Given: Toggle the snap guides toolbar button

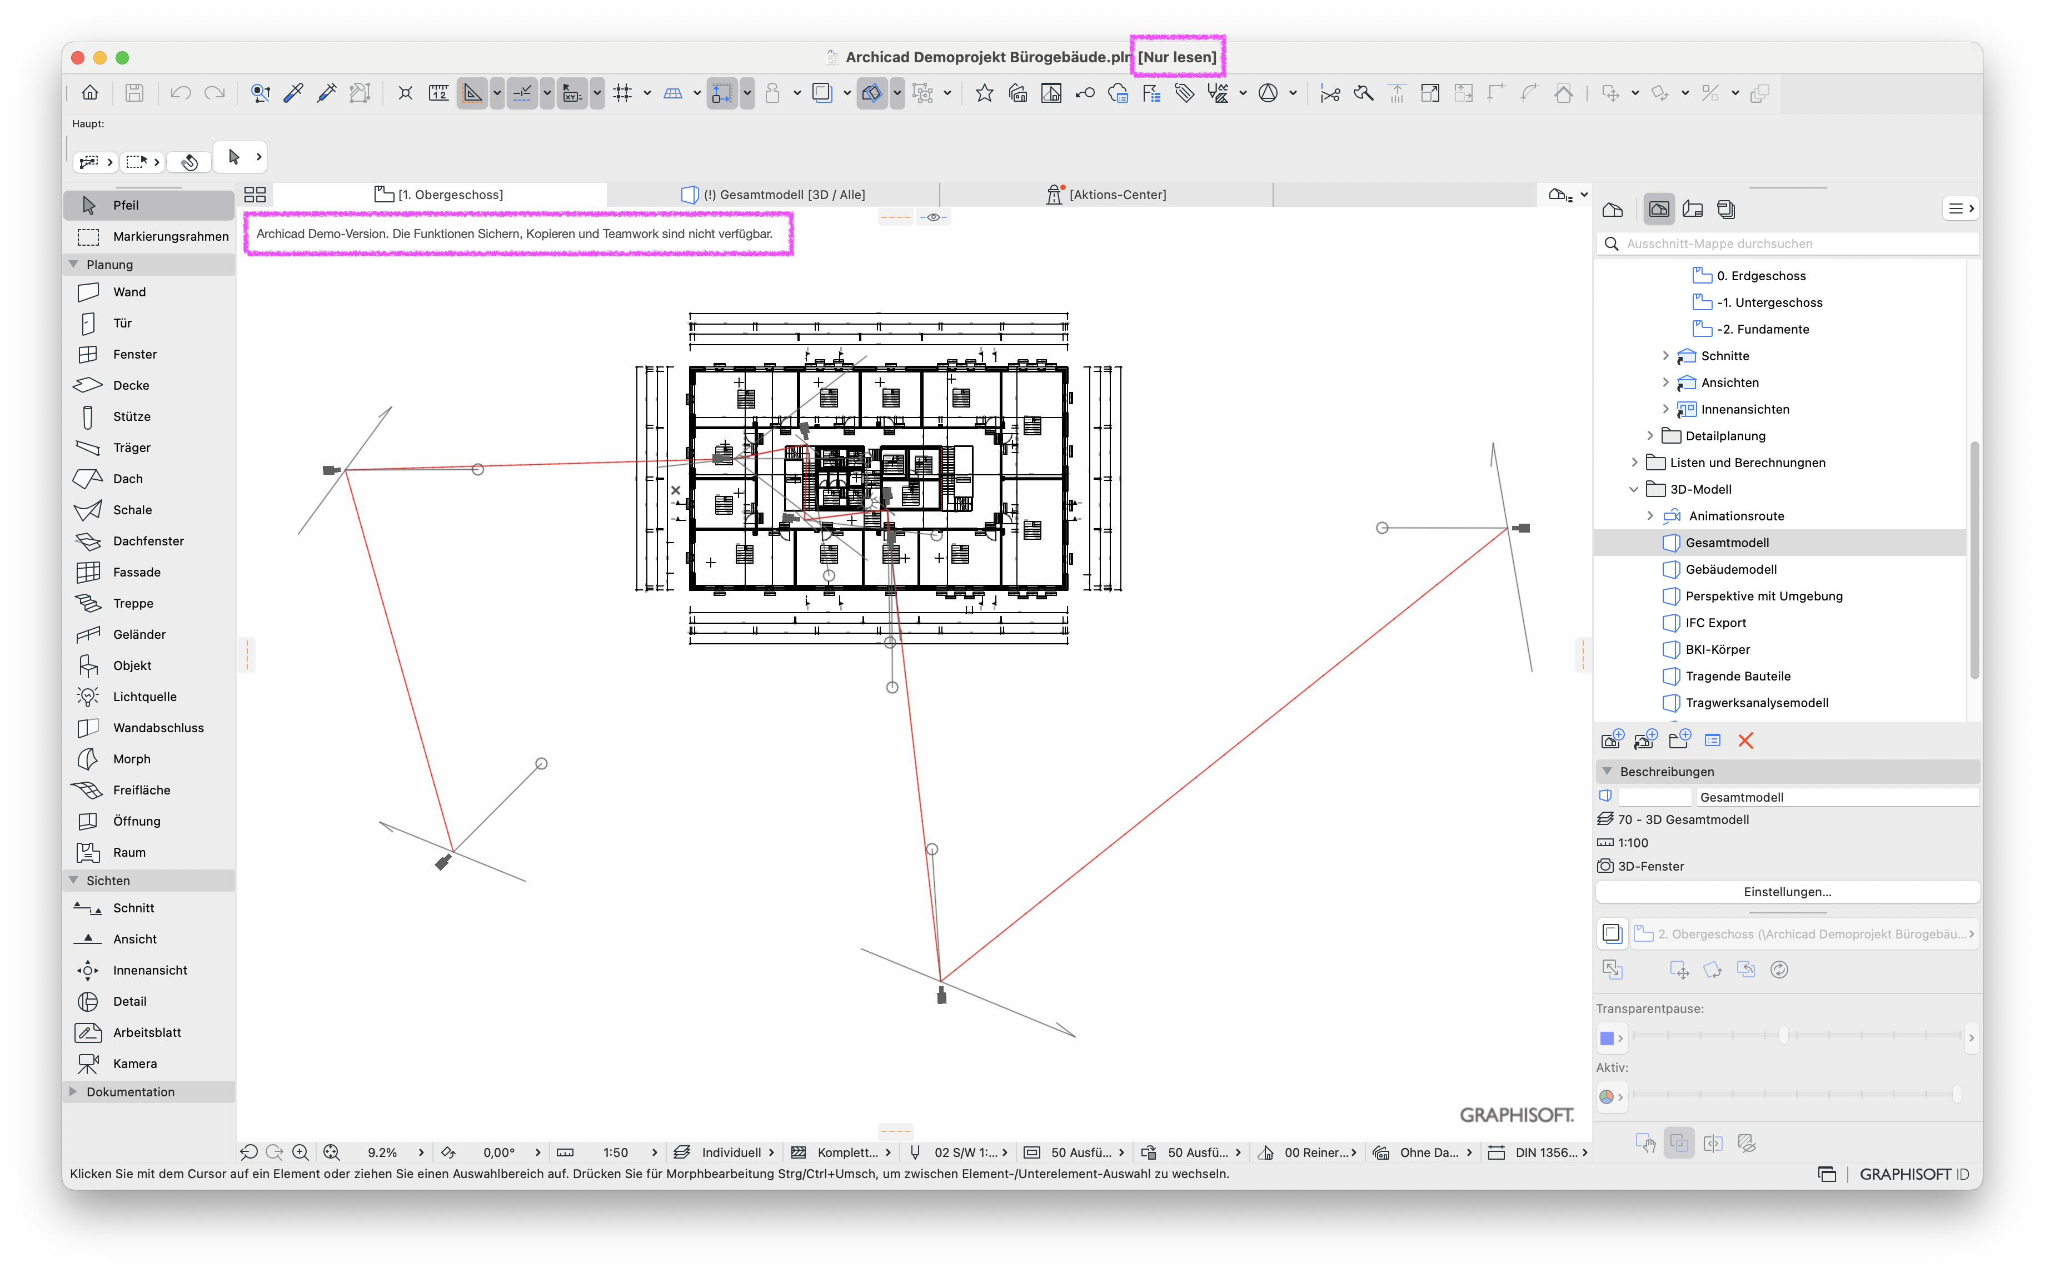Looking at the screenshot, I should [x=522, y=92].
